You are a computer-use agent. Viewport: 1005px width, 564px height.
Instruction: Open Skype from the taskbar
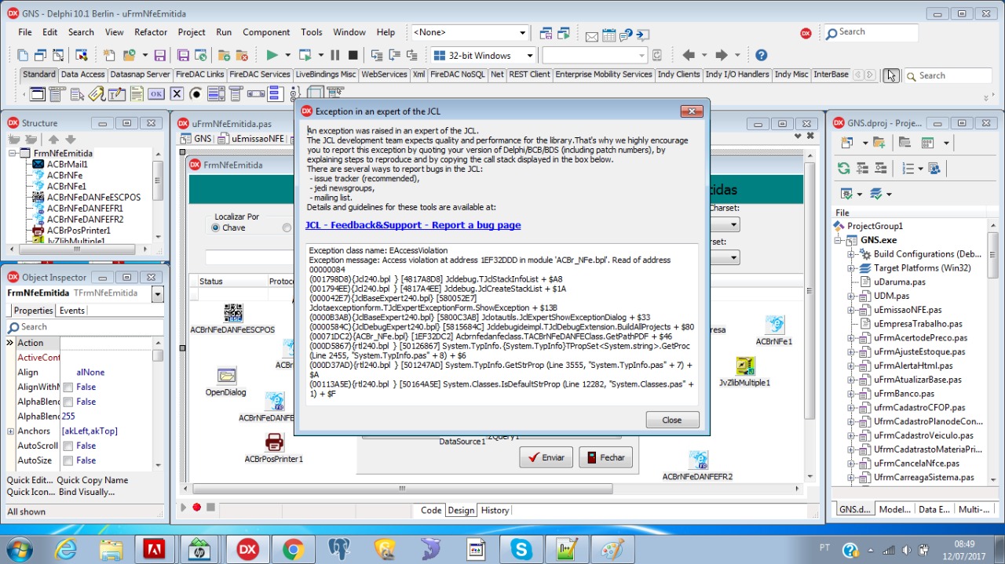point(521,549)
